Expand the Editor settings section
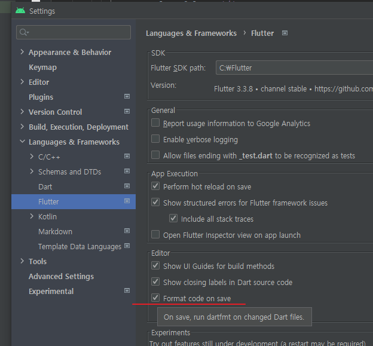 point(22,82)
